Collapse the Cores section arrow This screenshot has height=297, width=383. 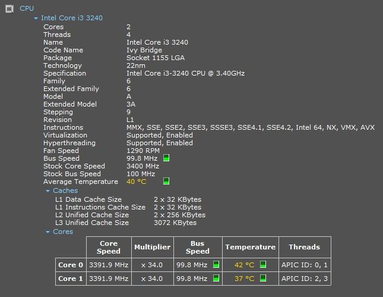point(48,232)
